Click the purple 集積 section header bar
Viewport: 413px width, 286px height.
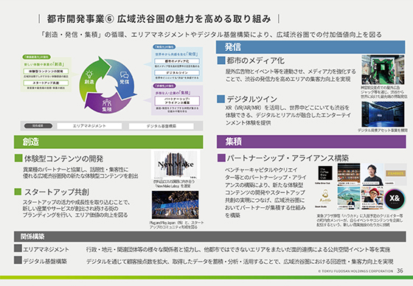(x=311, y=142)
